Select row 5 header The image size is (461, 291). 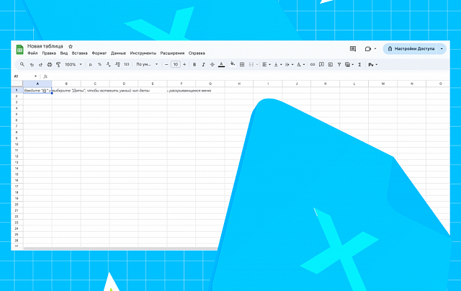17,115
